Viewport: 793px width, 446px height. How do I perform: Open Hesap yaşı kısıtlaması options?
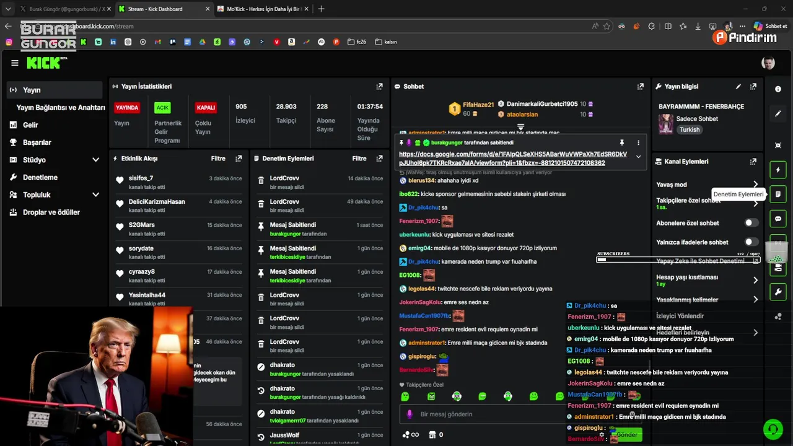(x=755, y=280)
